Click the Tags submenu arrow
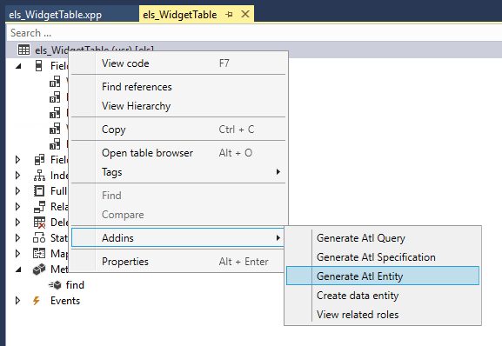Image resolution: width=502 pixels, height=346 pixels. pos(278,172)
